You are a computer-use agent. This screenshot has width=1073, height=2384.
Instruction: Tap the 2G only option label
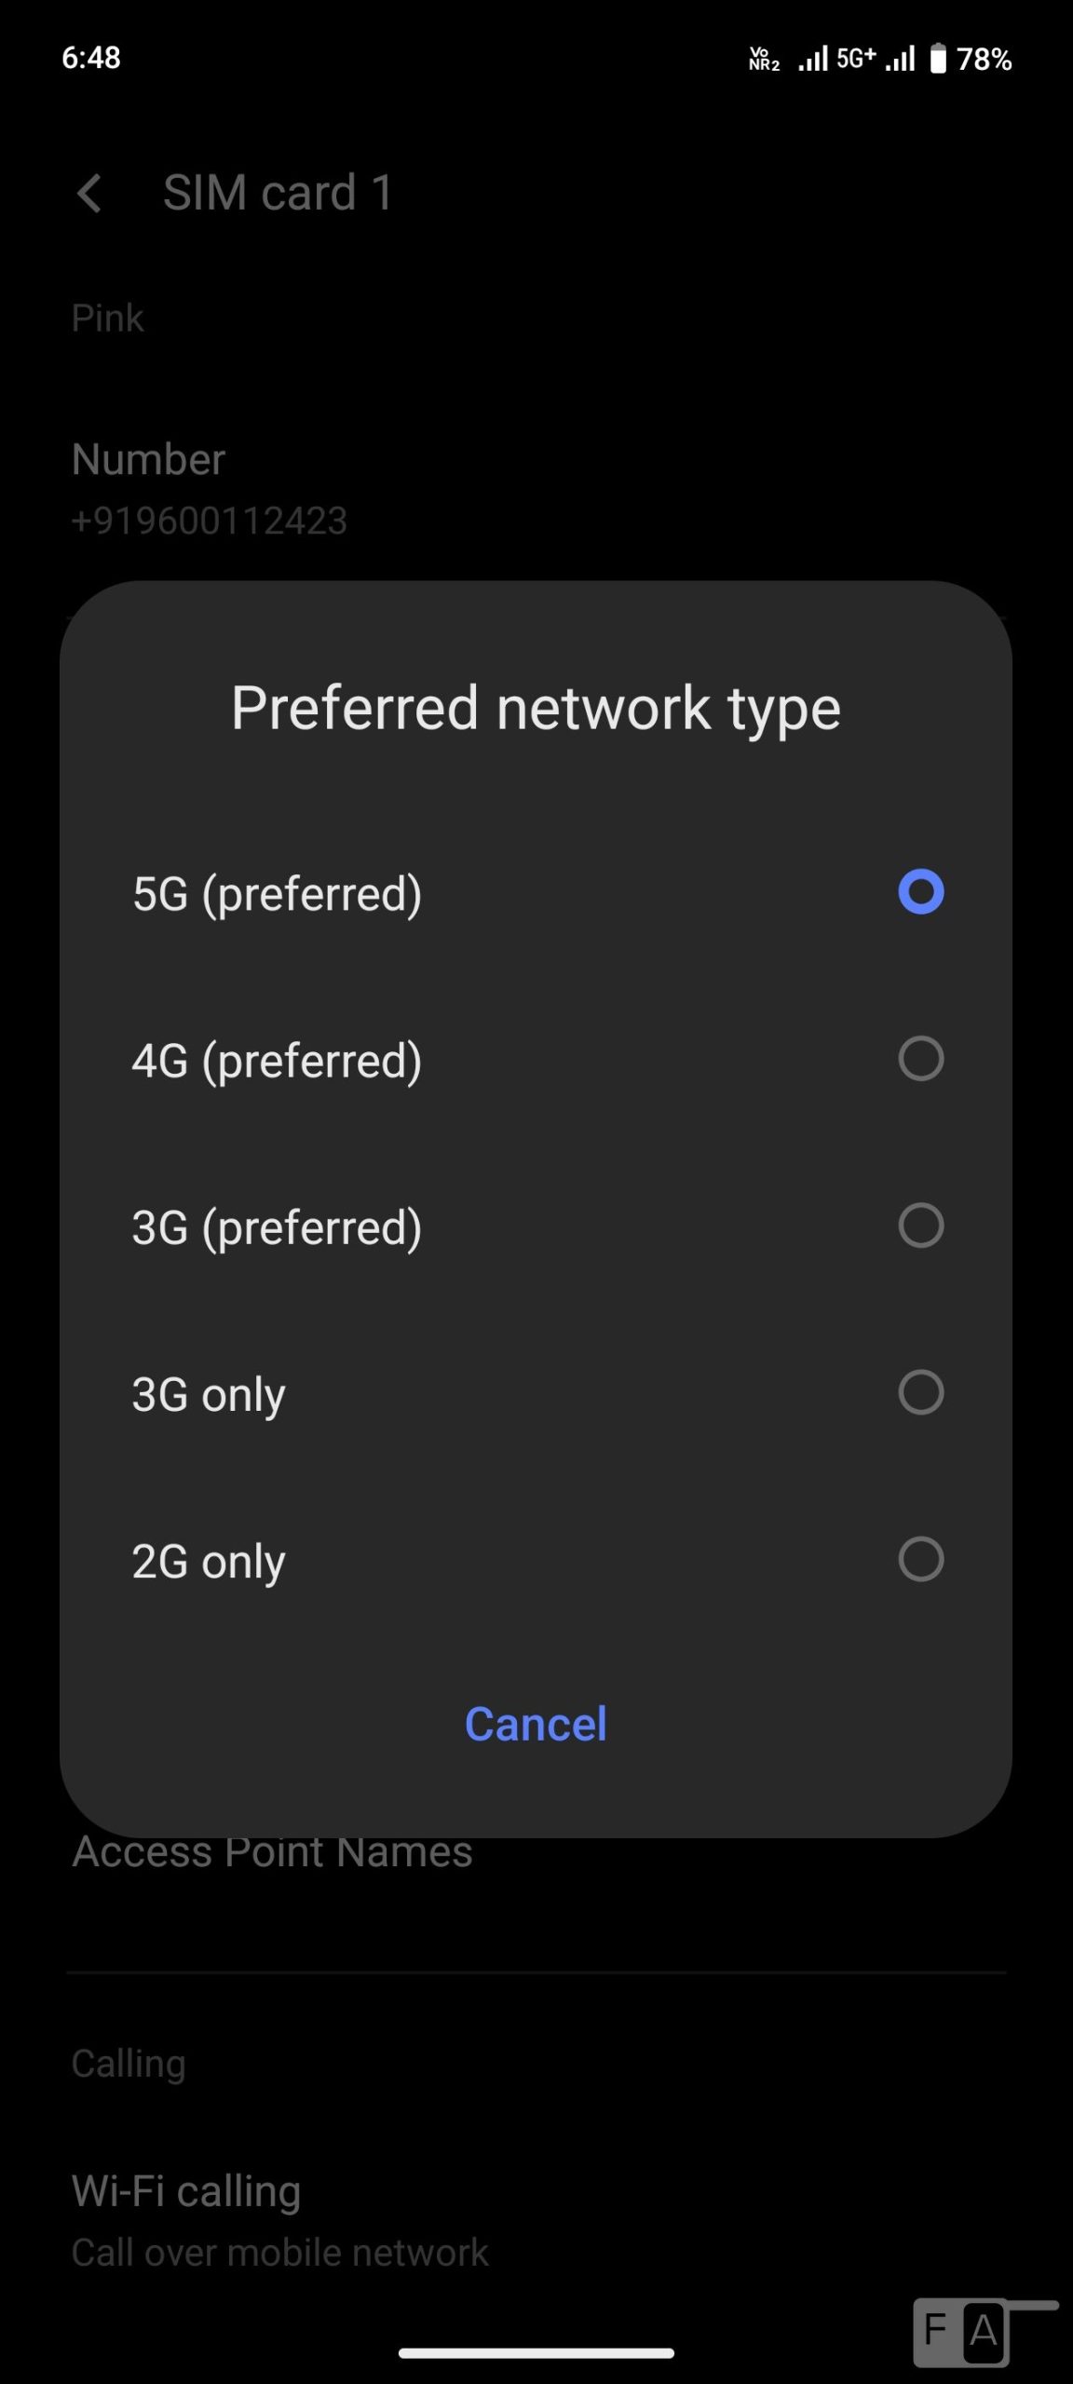[209, 1562]
